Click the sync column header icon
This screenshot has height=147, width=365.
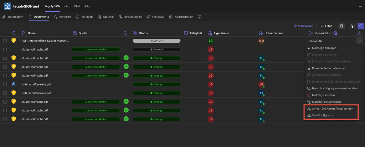pos(125,33)
